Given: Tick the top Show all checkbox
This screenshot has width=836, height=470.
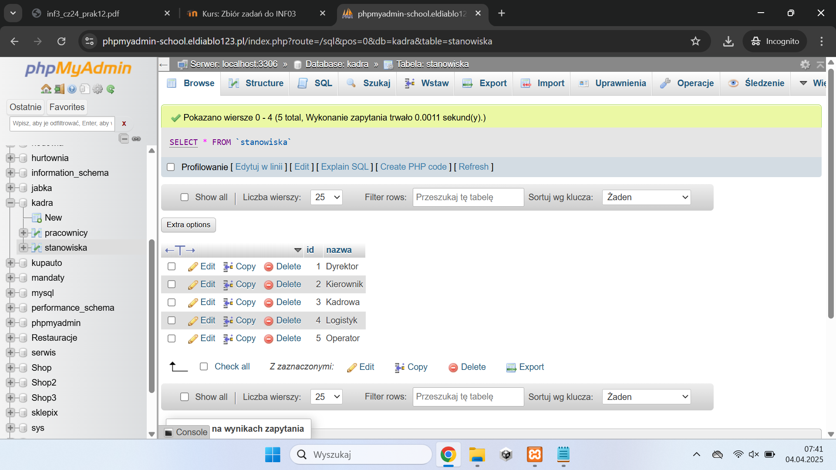Looking at the screenshot, I should (185, 197).
